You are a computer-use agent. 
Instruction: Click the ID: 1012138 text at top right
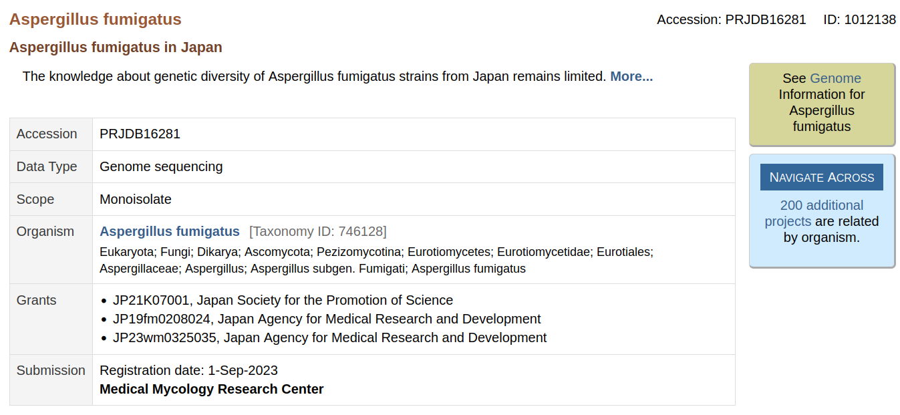pos(859,20)
